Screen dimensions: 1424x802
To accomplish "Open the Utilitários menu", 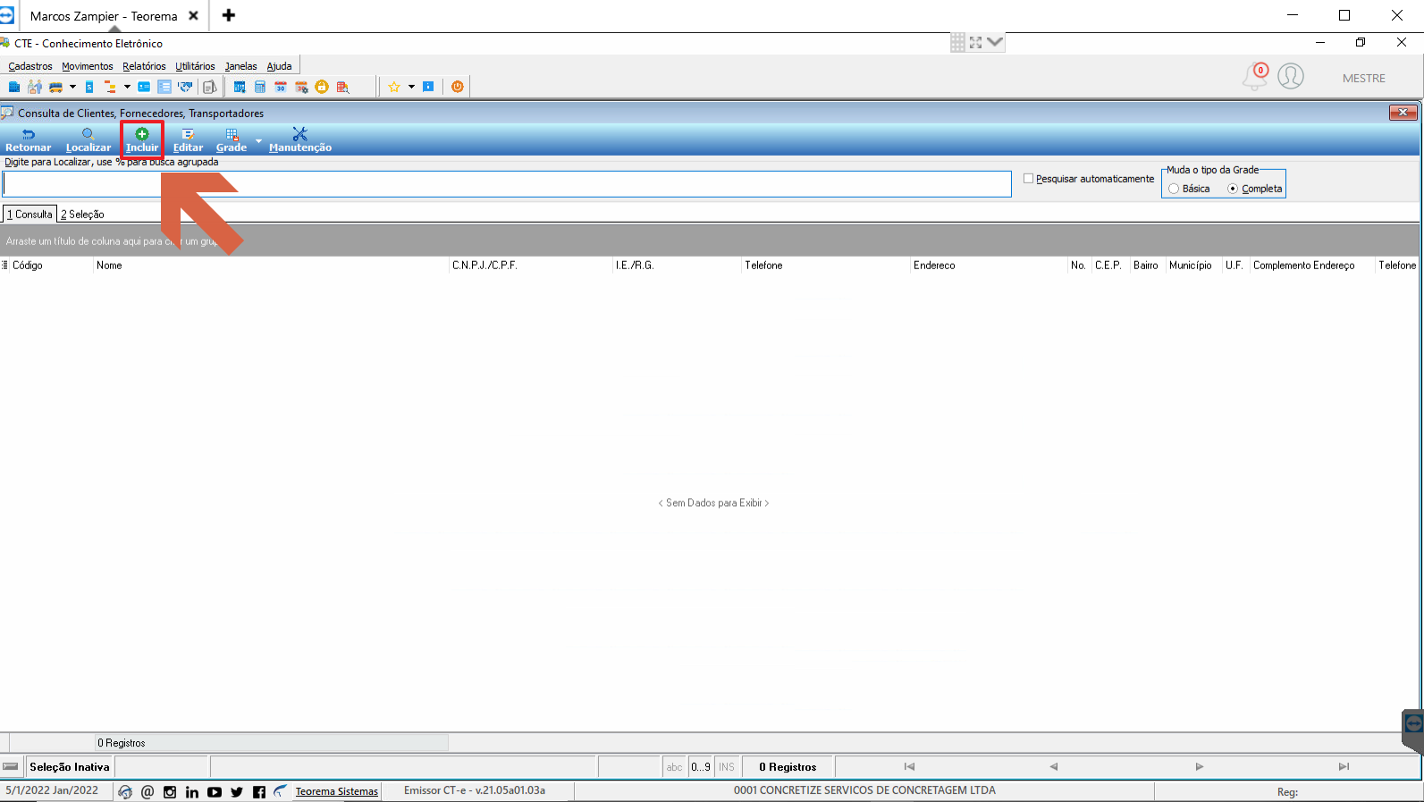I will 195,66.
